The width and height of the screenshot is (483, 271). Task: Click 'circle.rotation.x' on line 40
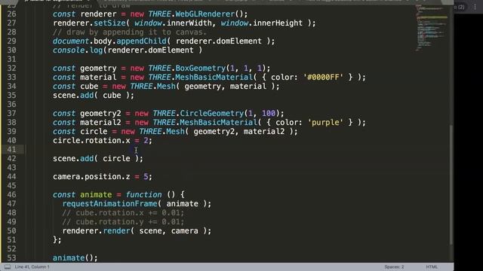(91, 141)
